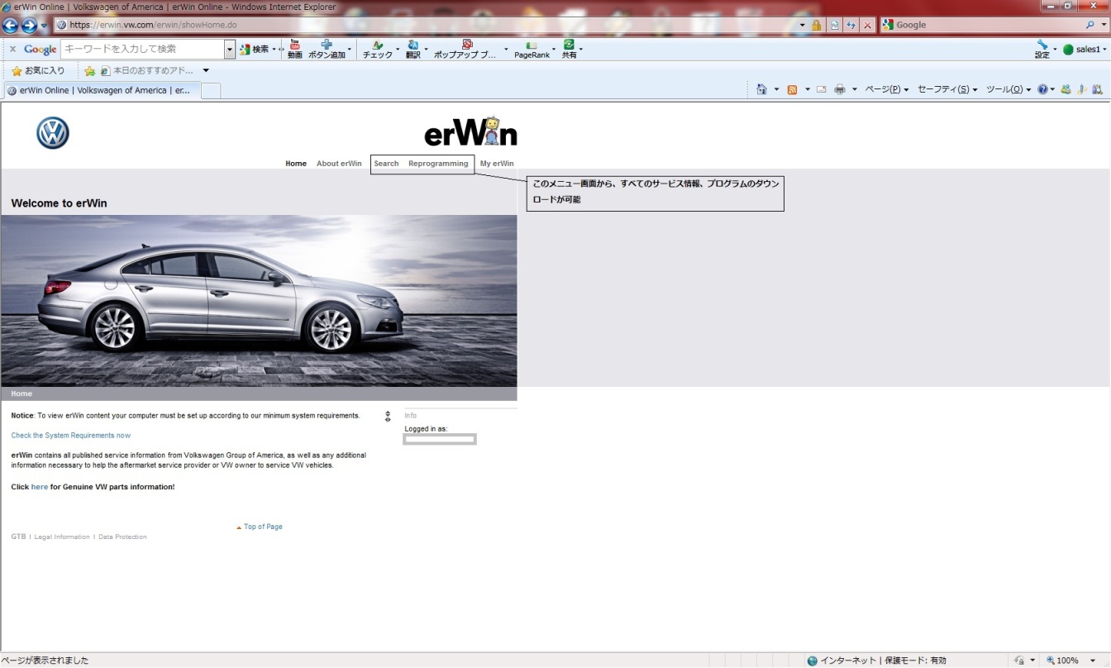Viewport: 1111px width, 668px height.
Task: Stop loading with the red X icon
Action: click(867, 25)
